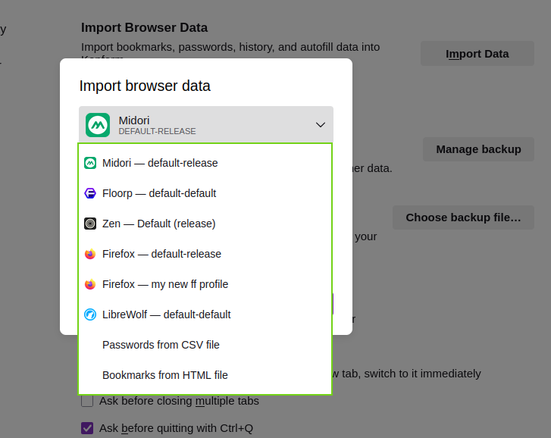The width and height of the screenshot is (551, 438).
Task: Click the LibreWolf browser icon
Action: tap(90, 314)
